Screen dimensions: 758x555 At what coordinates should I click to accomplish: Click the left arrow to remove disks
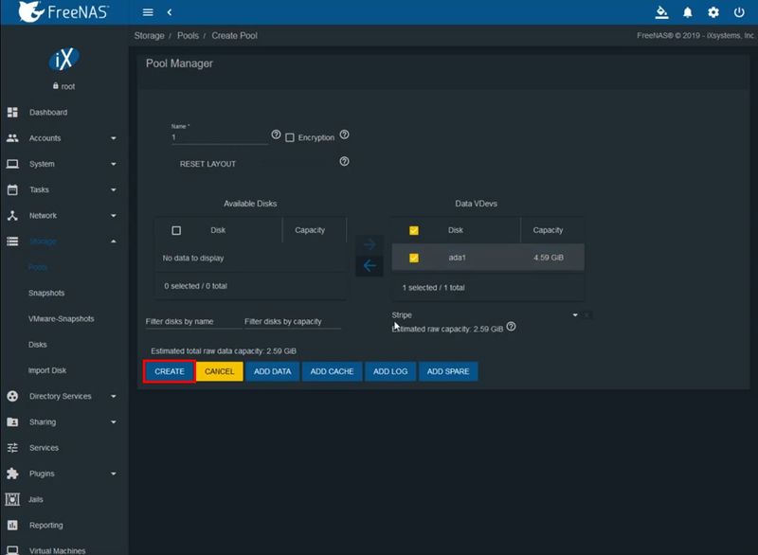370,265
